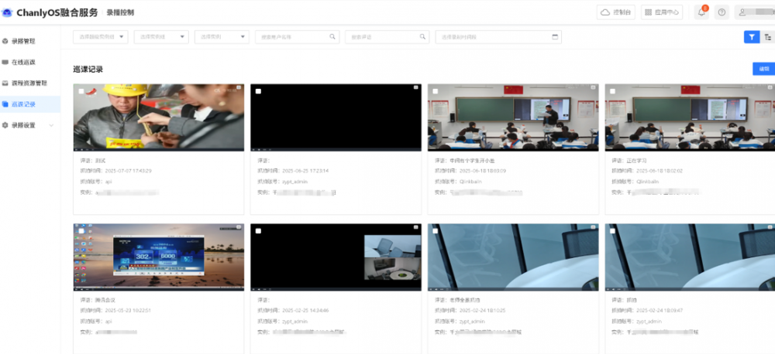Open 在线巡课 in the sidebar
Image resolution: width=775 pixels, height=354 pixels.
pyautogui.click(x=23, y=62)
